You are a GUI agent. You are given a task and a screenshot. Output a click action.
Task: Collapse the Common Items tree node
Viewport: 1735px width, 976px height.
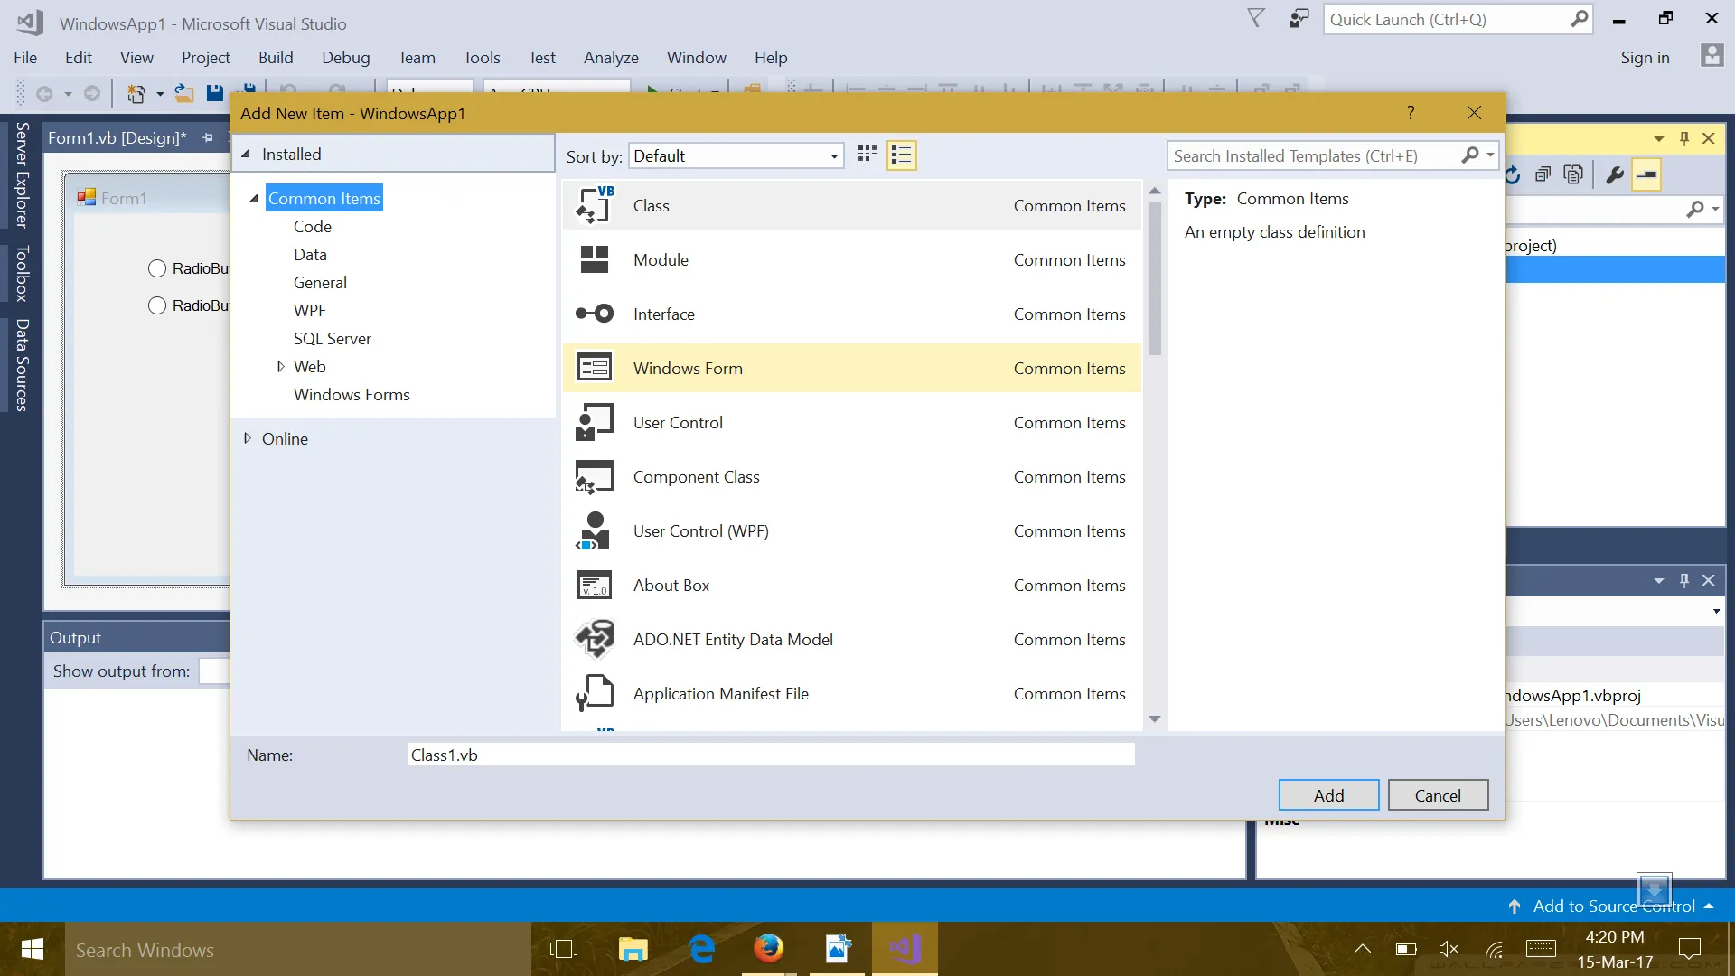pos(254,199)
